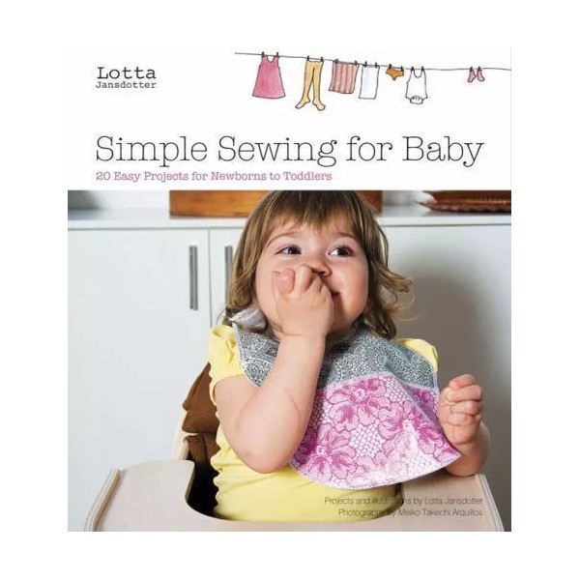Click the '20 Easy Projects' subtitle text
Image resolution: width=580 pixels, height=580 pixels.
click(214, 176)
